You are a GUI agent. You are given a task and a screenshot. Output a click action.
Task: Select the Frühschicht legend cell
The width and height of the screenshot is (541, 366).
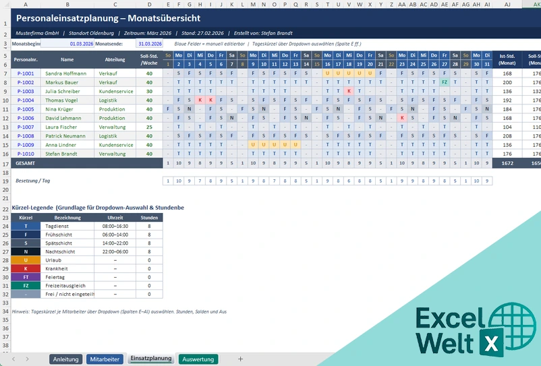click(67, 235)
